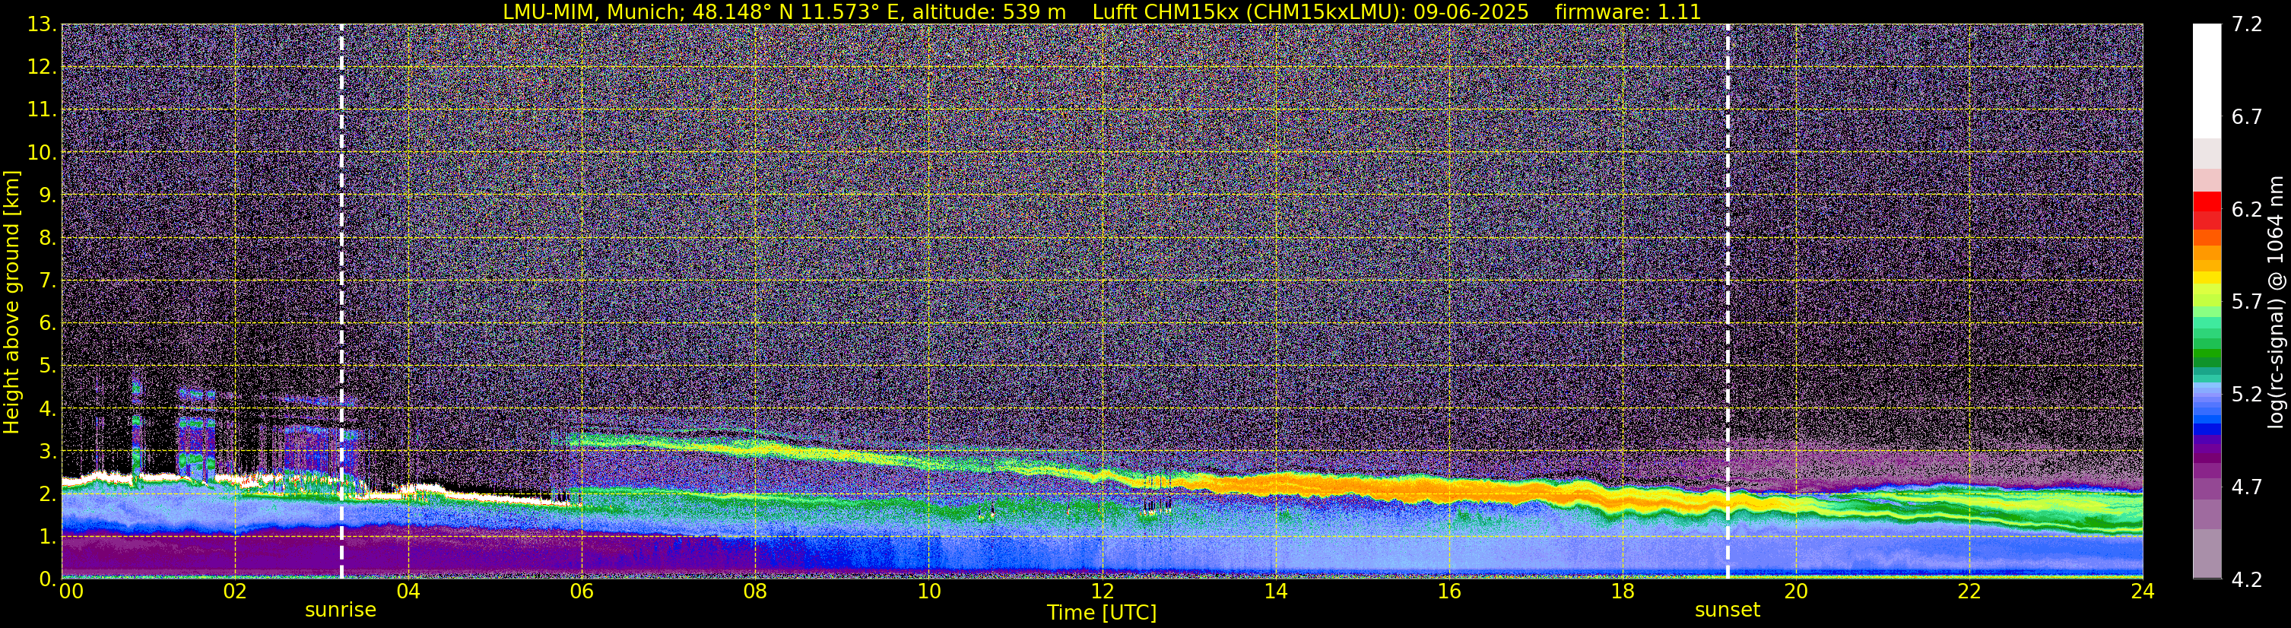Screen dimensions: 2291x628
Task: Click the time axis tick label 18
Action: point(1622,592)
